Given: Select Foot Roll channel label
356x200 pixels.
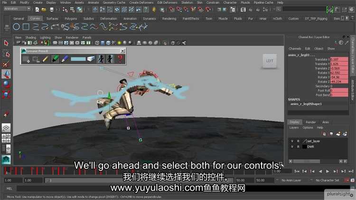Looking at the screenshot, I should (x=324, y=90).
